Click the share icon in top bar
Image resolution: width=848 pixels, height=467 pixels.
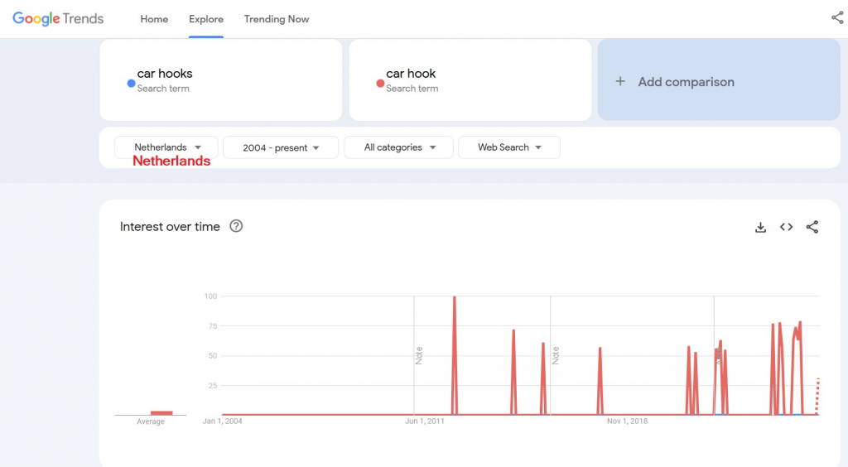[837, 18]
